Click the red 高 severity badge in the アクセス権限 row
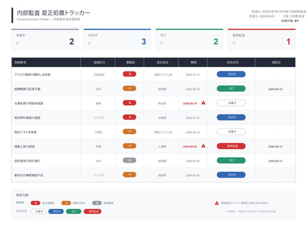307x230 pixels. (129, 74)
